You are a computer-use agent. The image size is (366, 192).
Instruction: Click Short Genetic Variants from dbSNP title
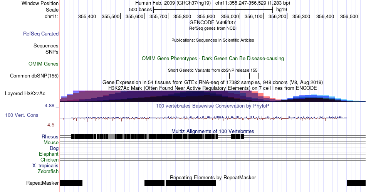pos(213,70)
